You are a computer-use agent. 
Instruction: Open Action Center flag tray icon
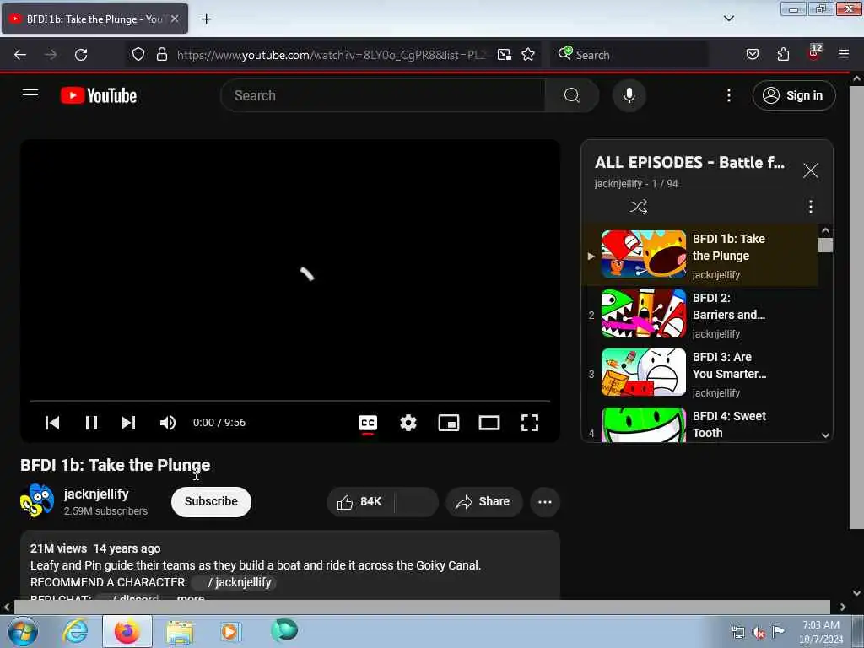point(778,632)
